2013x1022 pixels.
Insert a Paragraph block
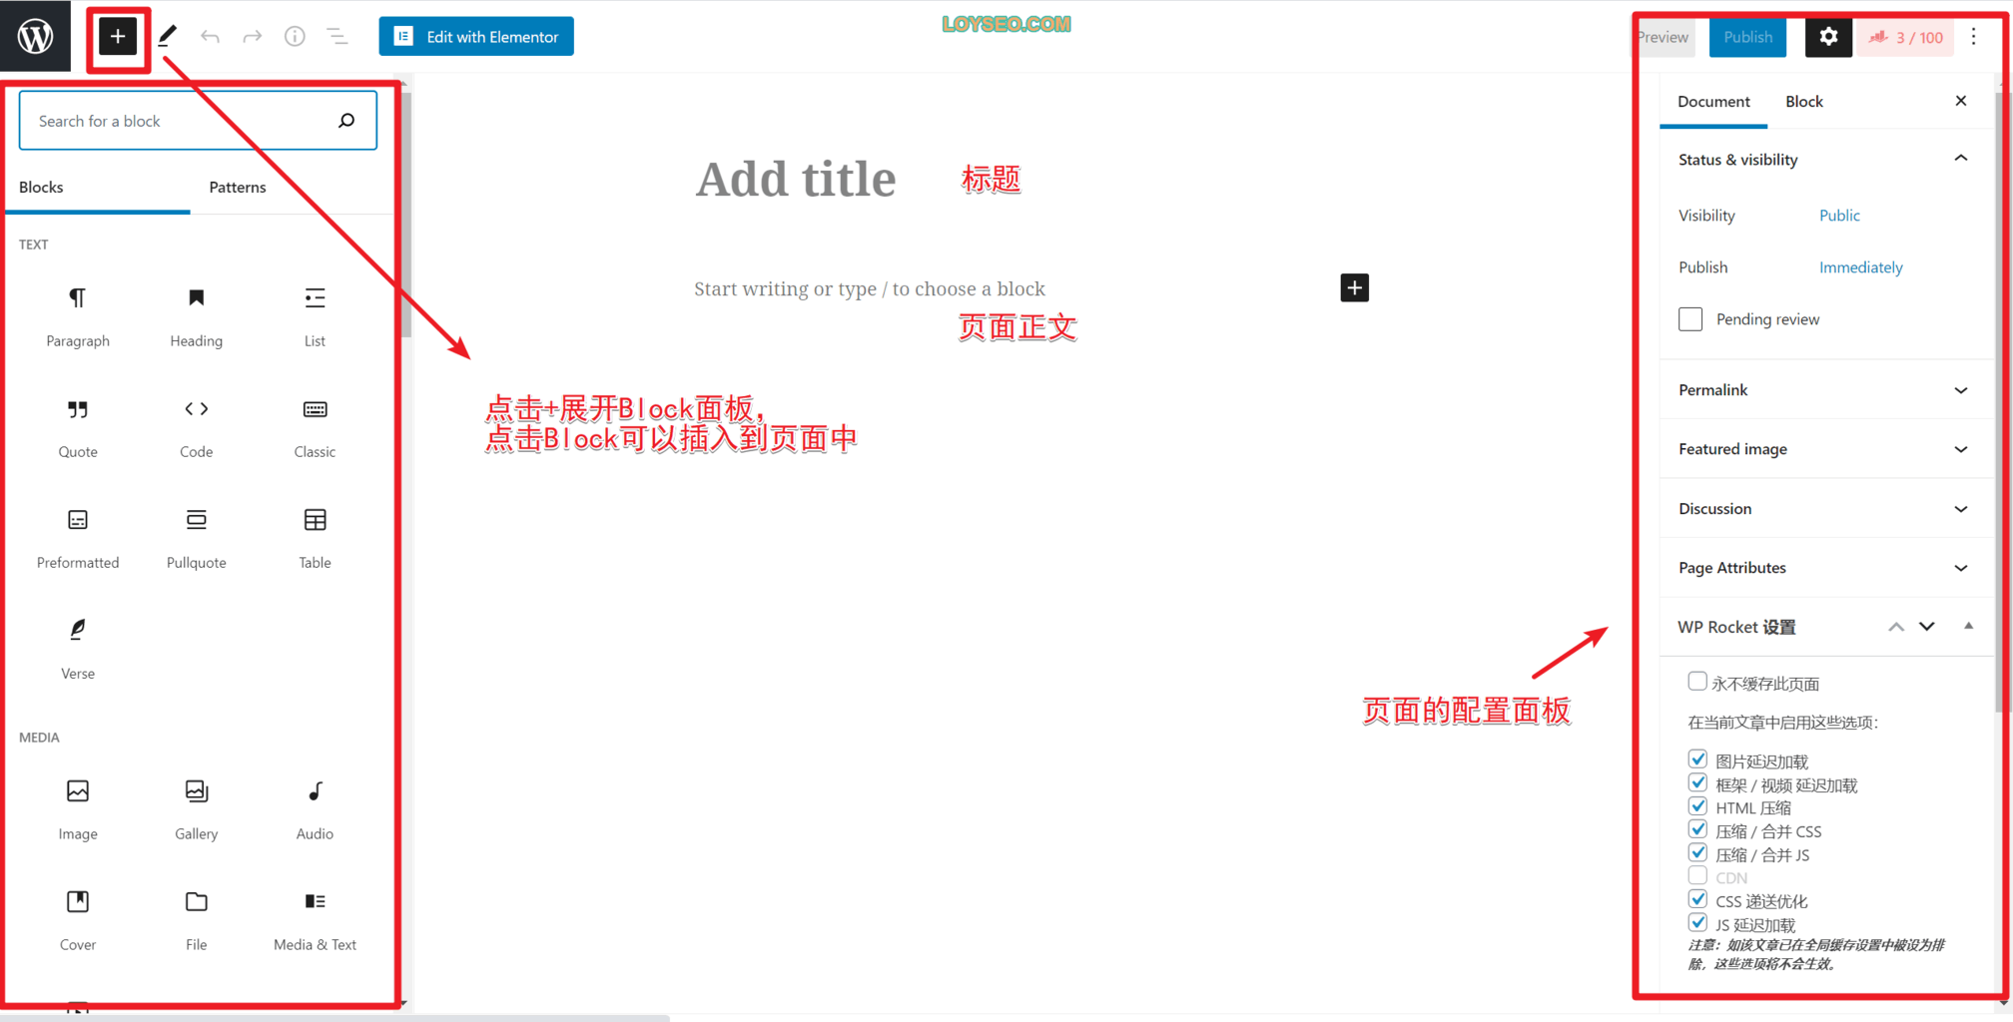click(x=78, y=316)
